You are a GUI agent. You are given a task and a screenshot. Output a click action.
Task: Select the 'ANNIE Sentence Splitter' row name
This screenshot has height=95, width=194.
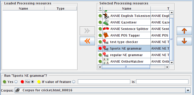point(129,29)
